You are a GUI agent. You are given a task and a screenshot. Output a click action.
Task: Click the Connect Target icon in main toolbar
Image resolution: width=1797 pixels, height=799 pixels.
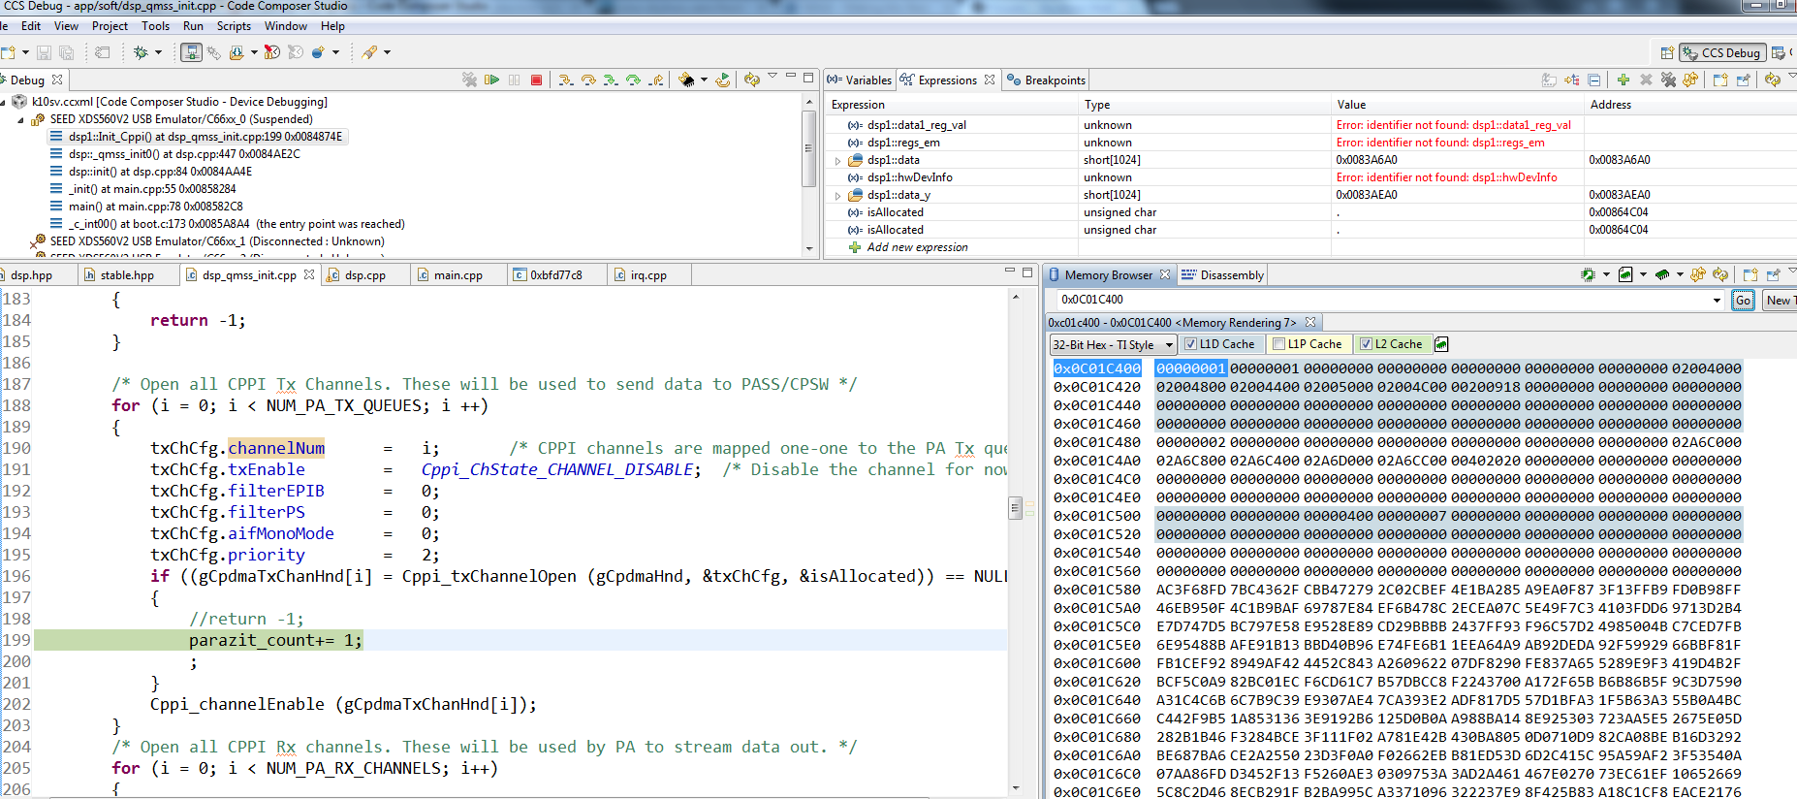tap(191, 52)
